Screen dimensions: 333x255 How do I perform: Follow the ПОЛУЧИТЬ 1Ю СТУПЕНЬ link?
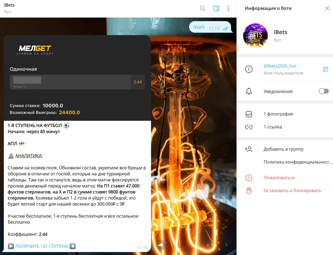click(x=42, y=246)
